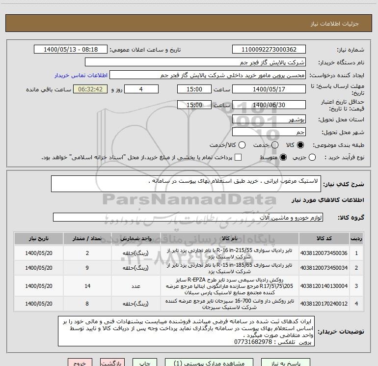378x366 pixels.
Task: Click the مشاهده مدارک پیوستی (1) button
Action: tap(209, 363)
